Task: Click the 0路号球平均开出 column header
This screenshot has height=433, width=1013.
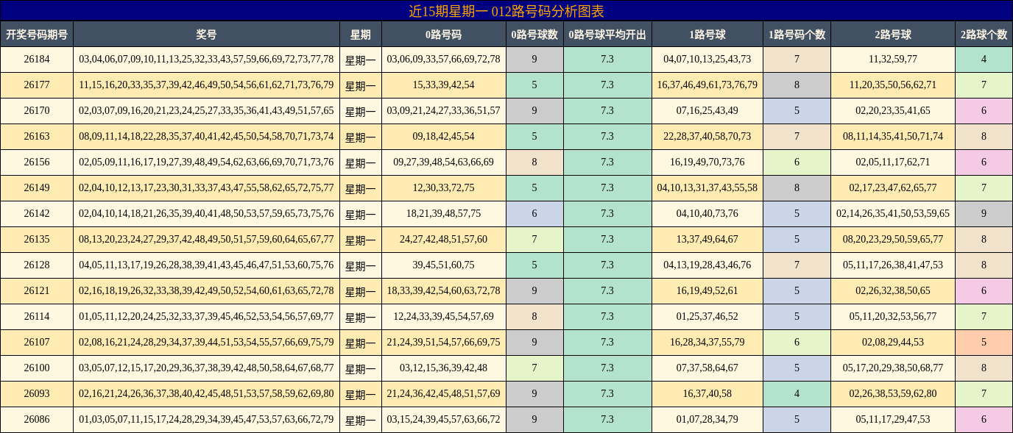Action: coord(607,35)
